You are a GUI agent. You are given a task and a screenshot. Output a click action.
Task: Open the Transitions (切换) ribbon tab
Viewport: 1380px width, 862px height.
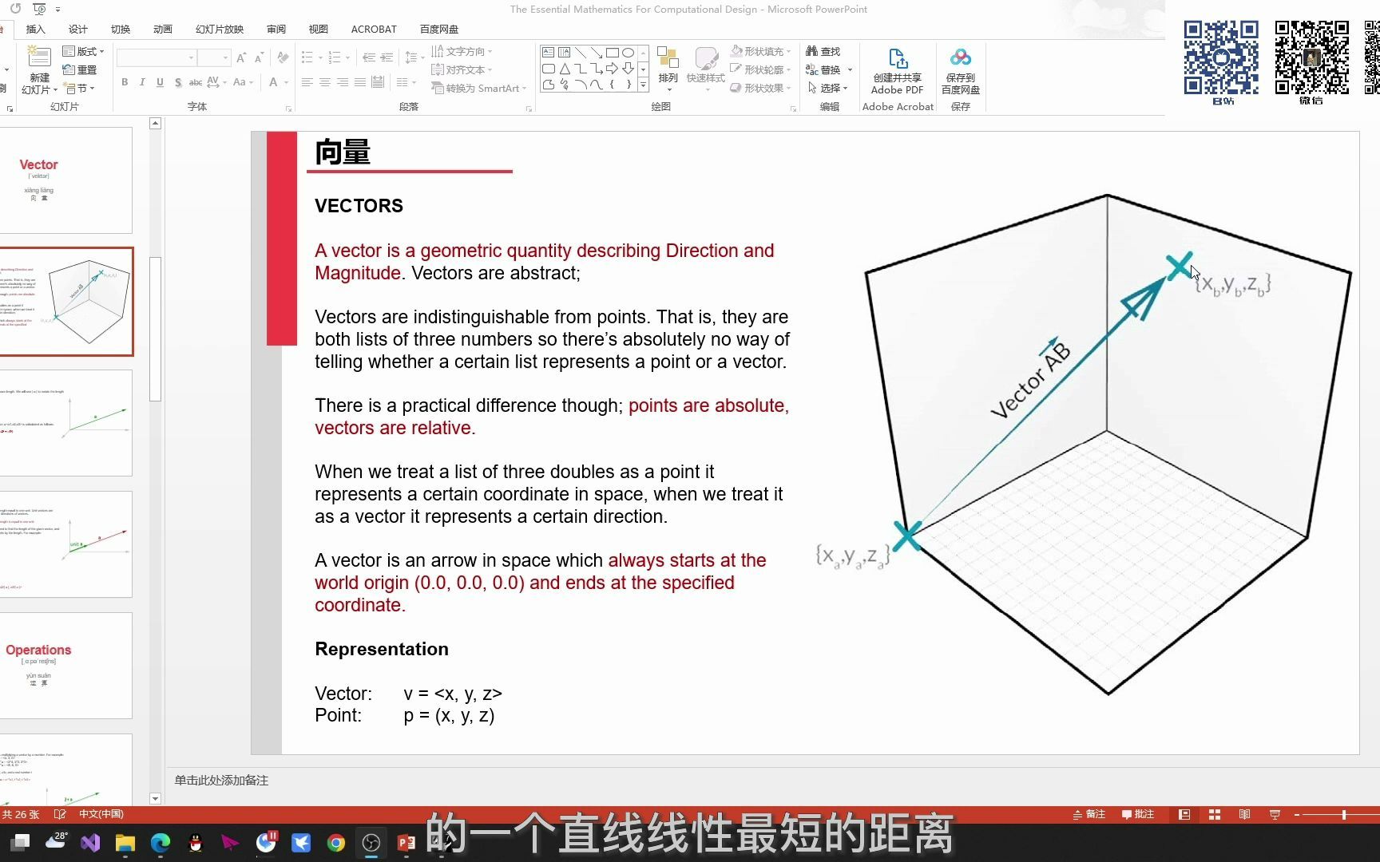pos(120,30)
